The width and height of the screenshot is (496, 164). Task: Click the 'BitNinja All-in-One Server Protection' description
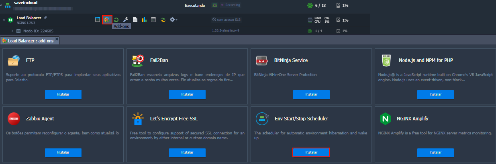286,75
